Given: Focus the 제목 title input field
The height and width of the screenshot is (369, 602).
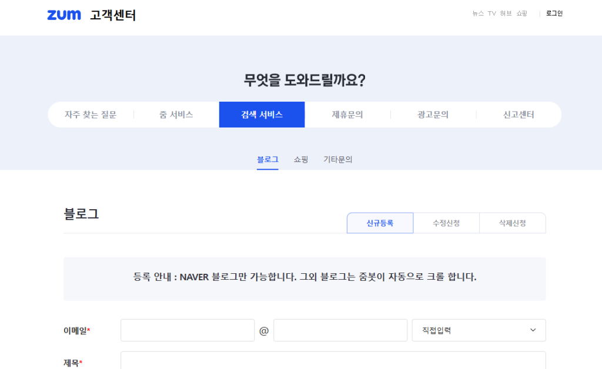Looking at the screenshot, I should tap(333, 361).
